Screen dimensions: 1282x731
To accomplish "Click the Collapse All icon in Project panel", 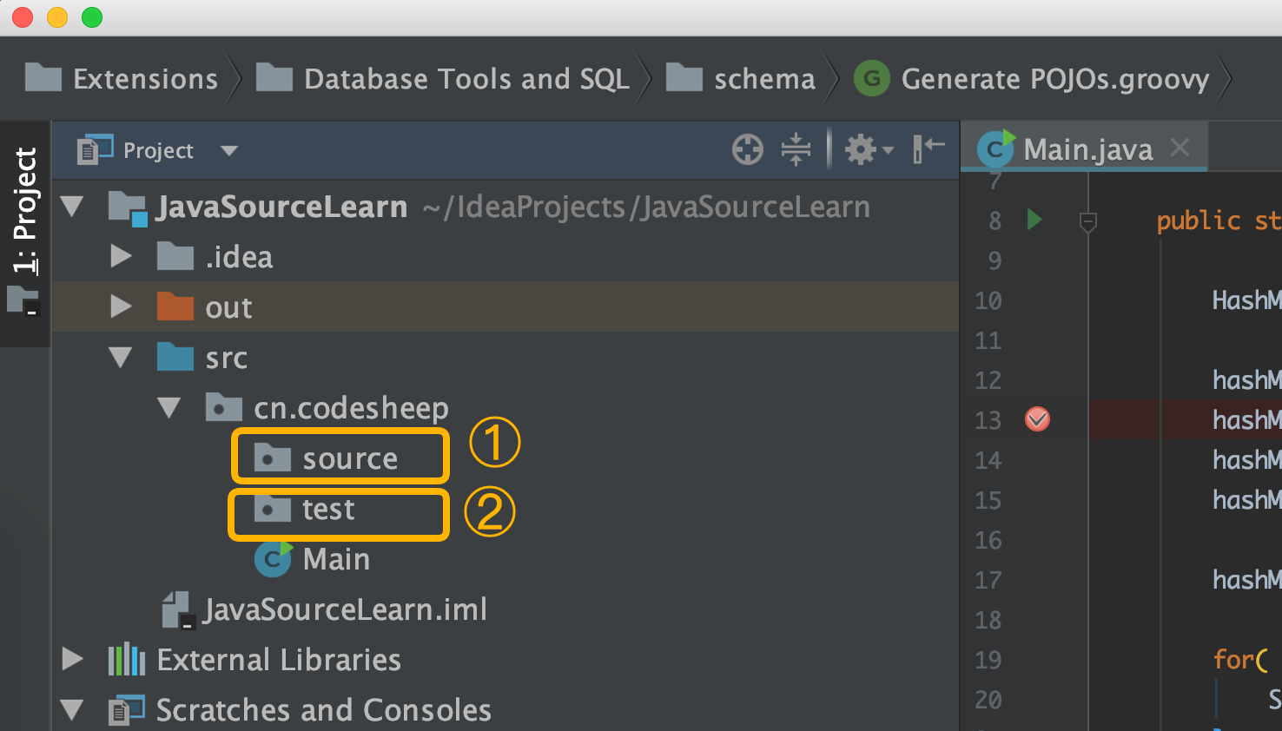I will [796, 149].
